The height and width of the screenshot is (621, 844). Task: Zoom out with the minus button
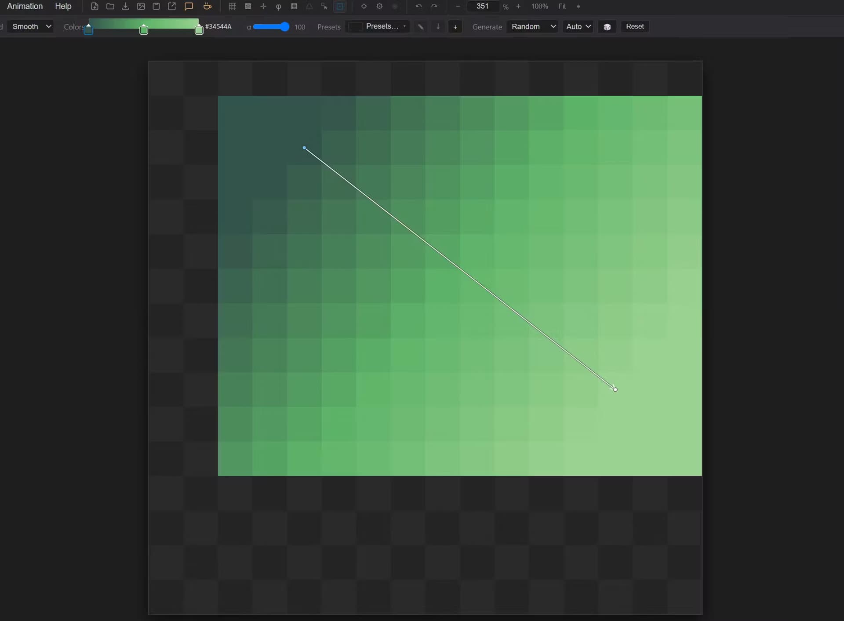click(x=458, y=6)
